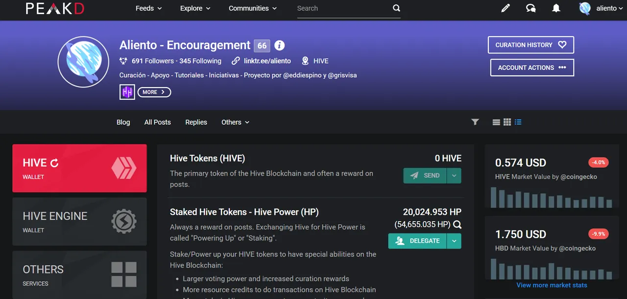Open the 345 Following list
Screen dimensions: 627x299
[x=200, y=61]
